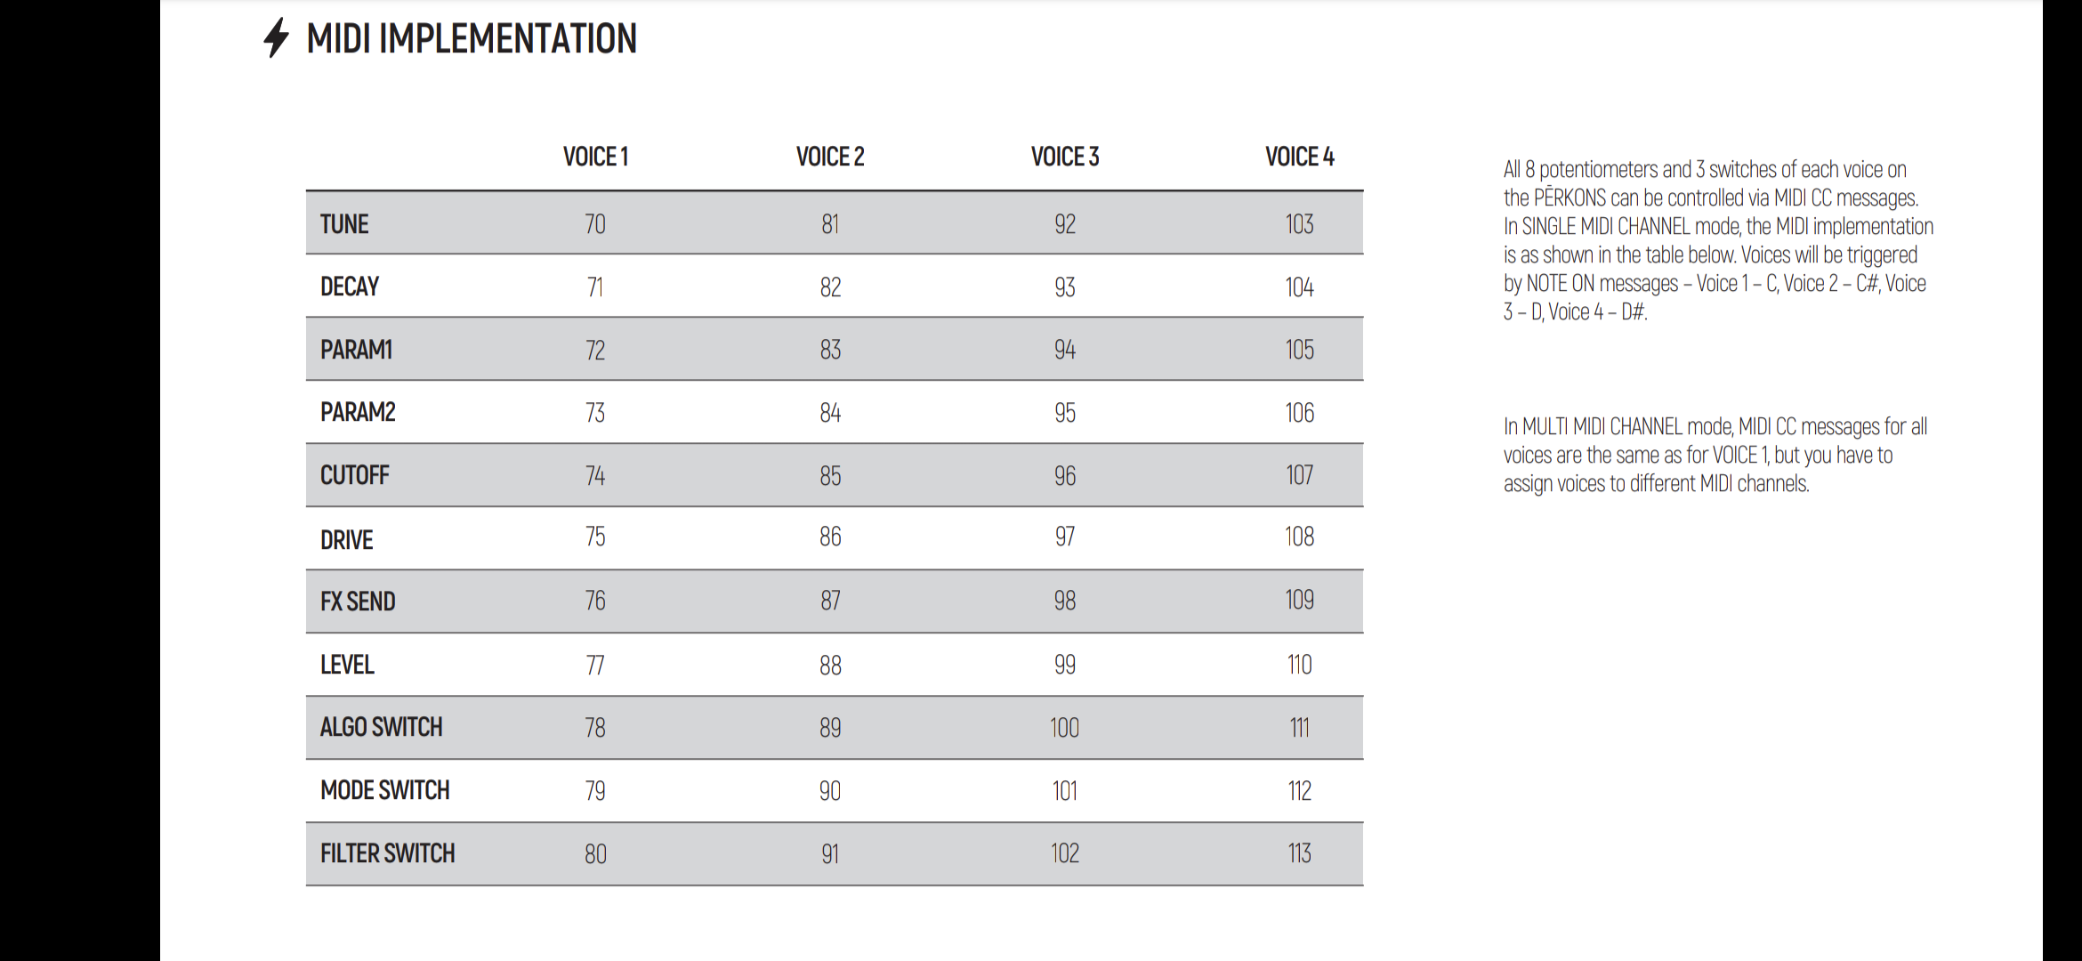The width and height of the screenshot is (2082, 961).
Task: Click the DECAY row label
Action: tap(350, 287)
